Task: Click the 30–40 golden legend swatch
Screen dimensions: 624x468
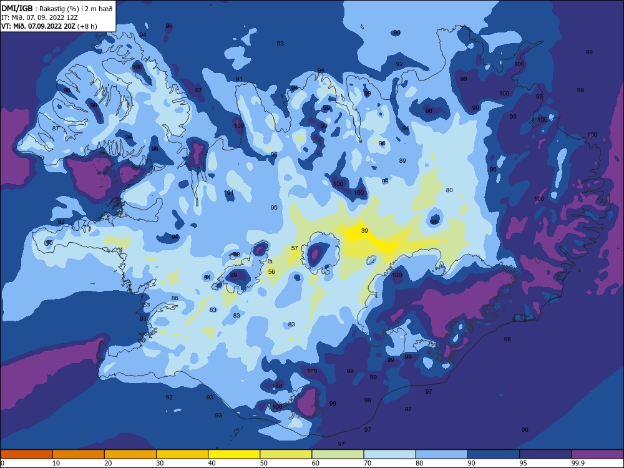Action: pos(182,454)
